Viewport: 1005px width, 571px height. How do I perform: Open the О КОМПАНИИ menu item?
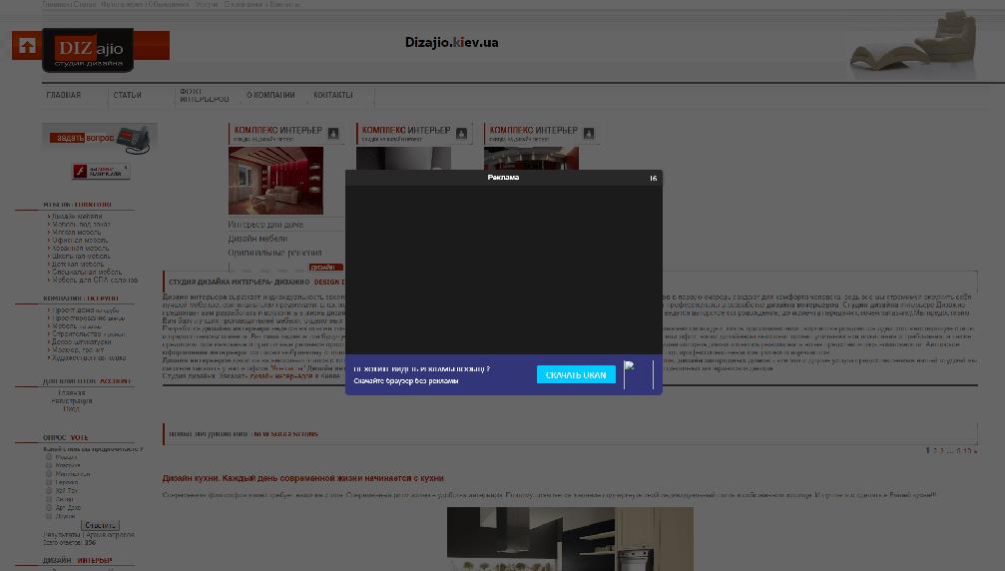(x=270, y=95)
